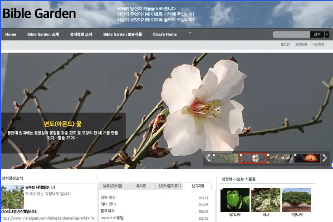Switch to the 보유성경식물 tab
Screen dimensions: 333x222
[x=113, y=186]
